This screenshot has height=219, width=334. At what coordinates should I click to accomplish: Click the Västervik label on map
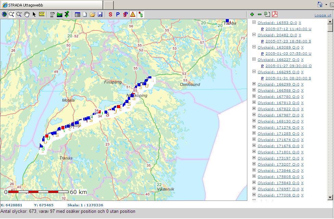pyautogui.click(x=165, y=189)
